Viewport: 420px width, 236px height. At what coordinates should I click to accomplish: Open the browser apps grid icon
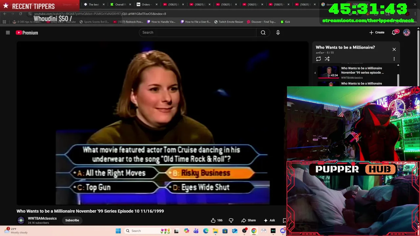4,22
